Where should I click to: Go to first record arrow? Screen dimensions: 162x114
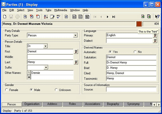95,17
